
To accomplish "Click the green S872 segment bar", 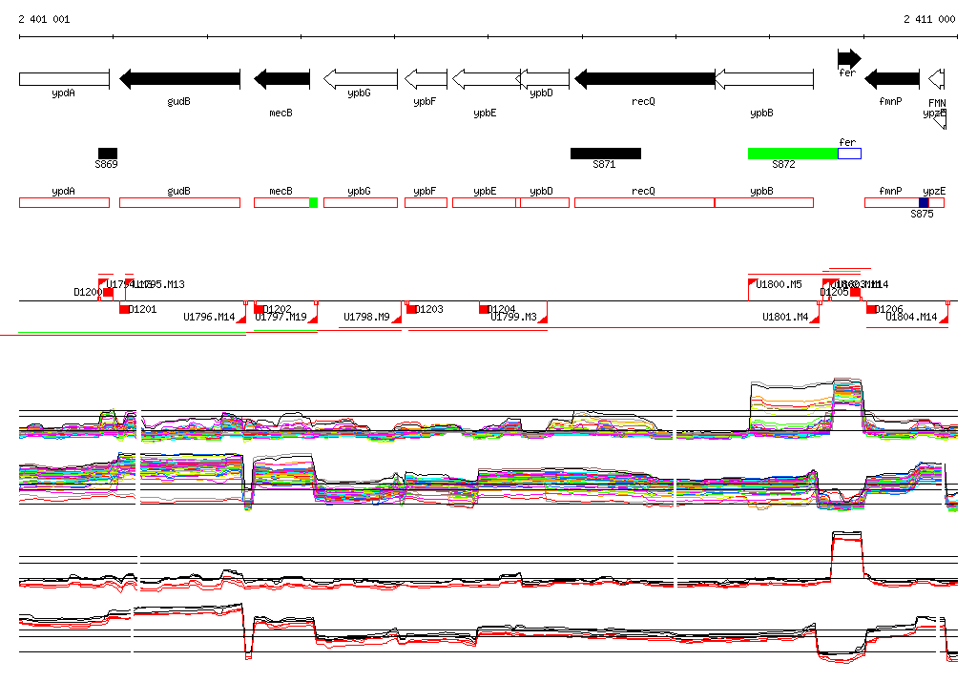I will pyautogui.click(x=793, y=154).
